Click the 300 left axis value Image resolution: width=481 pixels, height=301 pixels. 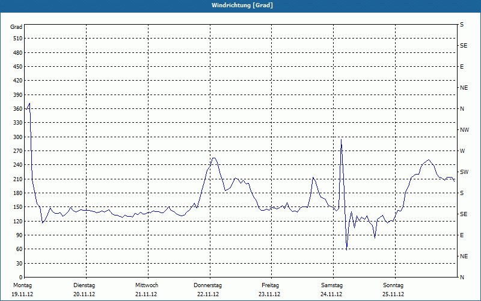pos(18,137)
